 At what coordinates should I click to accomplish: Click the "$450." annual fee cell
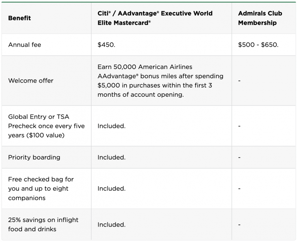[x=106, y=45]
